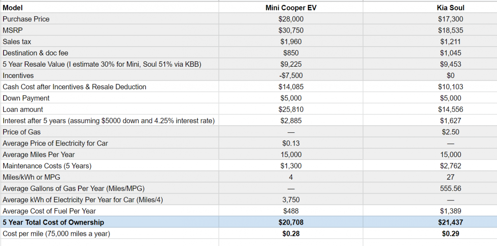Click the Mini Cooper loan amount $25,810
497x246 pixels.
coord(291,109)
